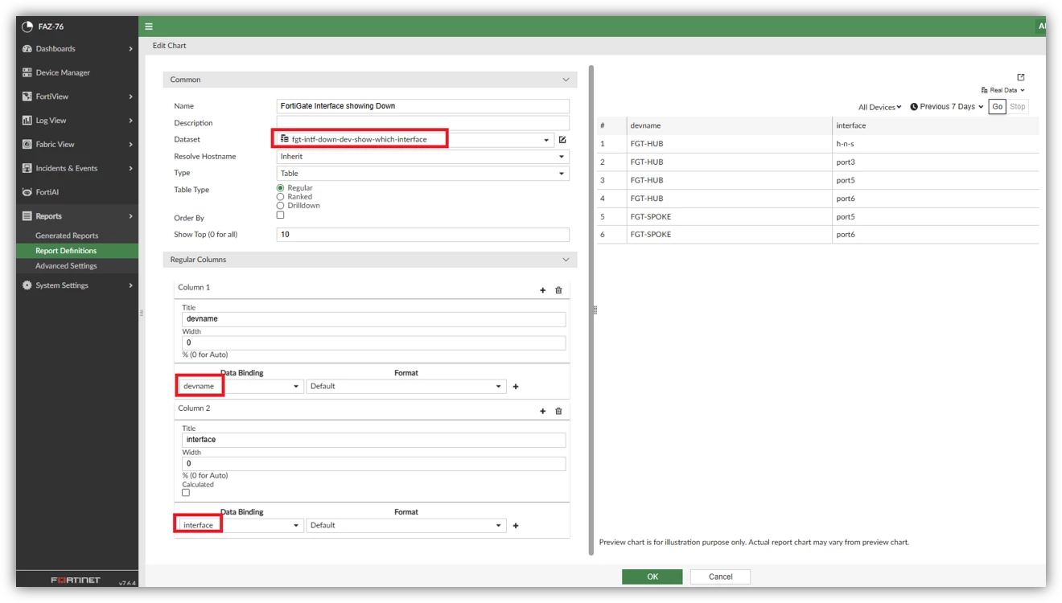Click the Stop button

pos(1018,107)
